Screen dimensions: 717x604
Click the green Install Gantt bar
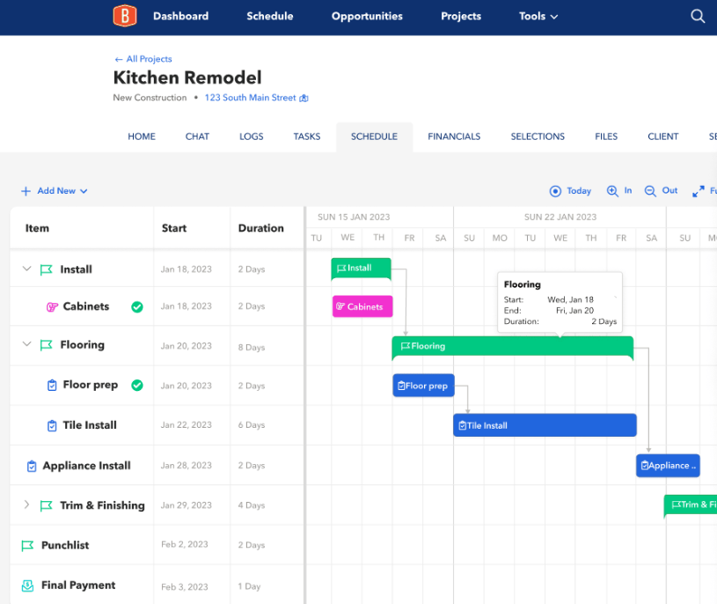pos(361,269)
